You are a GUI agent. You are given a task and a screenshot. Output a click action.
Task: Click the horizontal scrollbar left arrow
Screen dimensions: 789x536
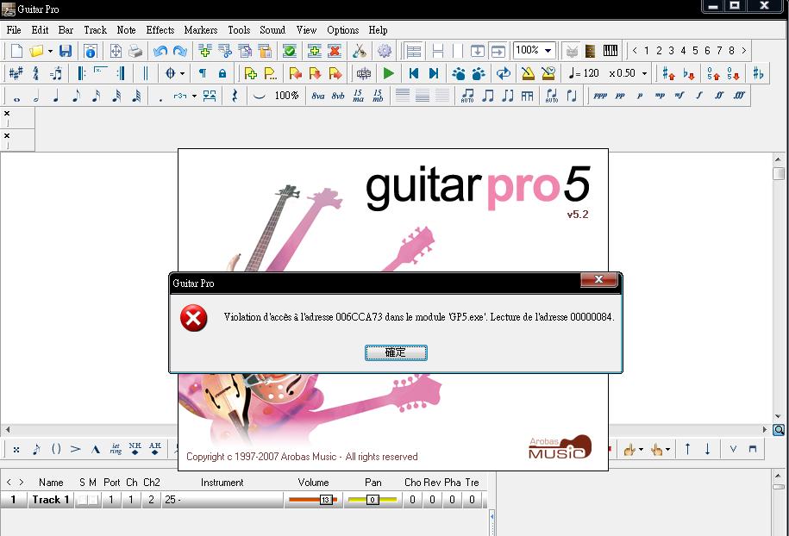click(x=7, y=430)
